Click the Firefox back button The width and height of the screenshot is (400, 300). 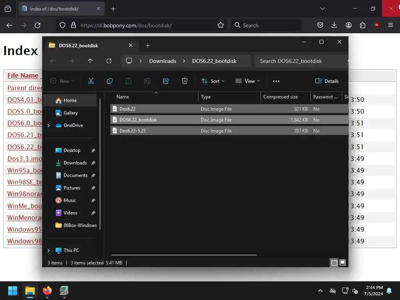click(x=9, y=25)
